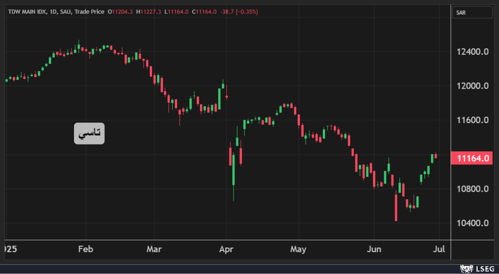Click the 10400.0 price axis label
The width and height of the screenshot is (499, 274).
[472, 223]
